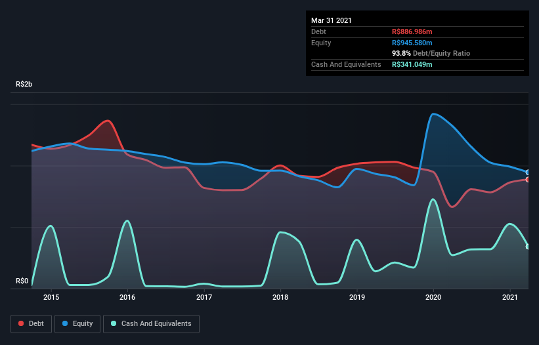Viewport: 539px width, 345px height.
Task: Click the 2016 x-axis label
Action: click(127, 297)
